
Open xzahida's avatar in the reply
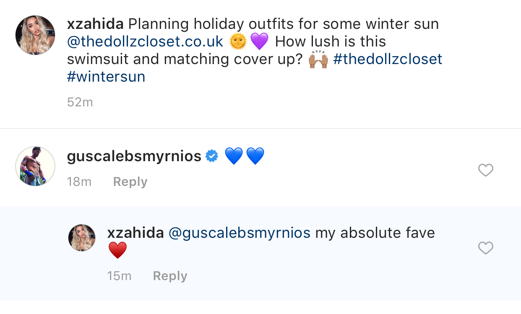coord(82,237)
